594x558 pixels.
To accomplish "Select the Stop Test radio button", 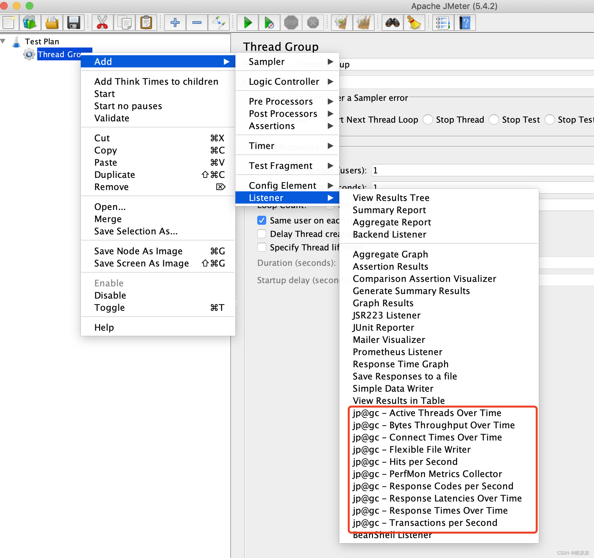I will click(x=494, y=120).
